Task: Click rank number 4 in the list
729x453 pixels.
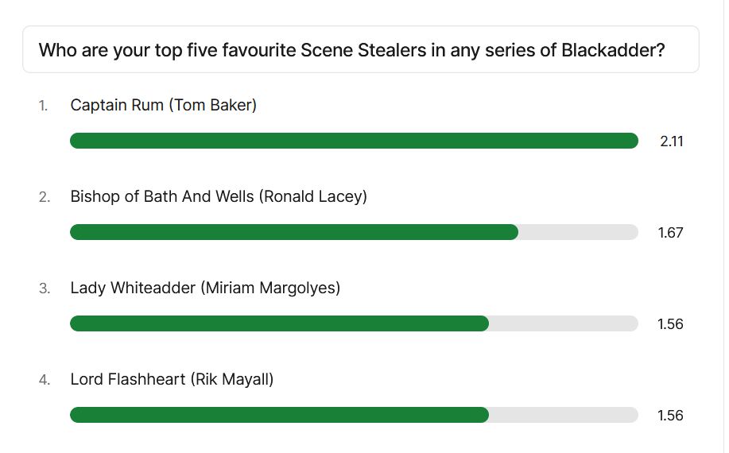Action: [x=45, y=380]
